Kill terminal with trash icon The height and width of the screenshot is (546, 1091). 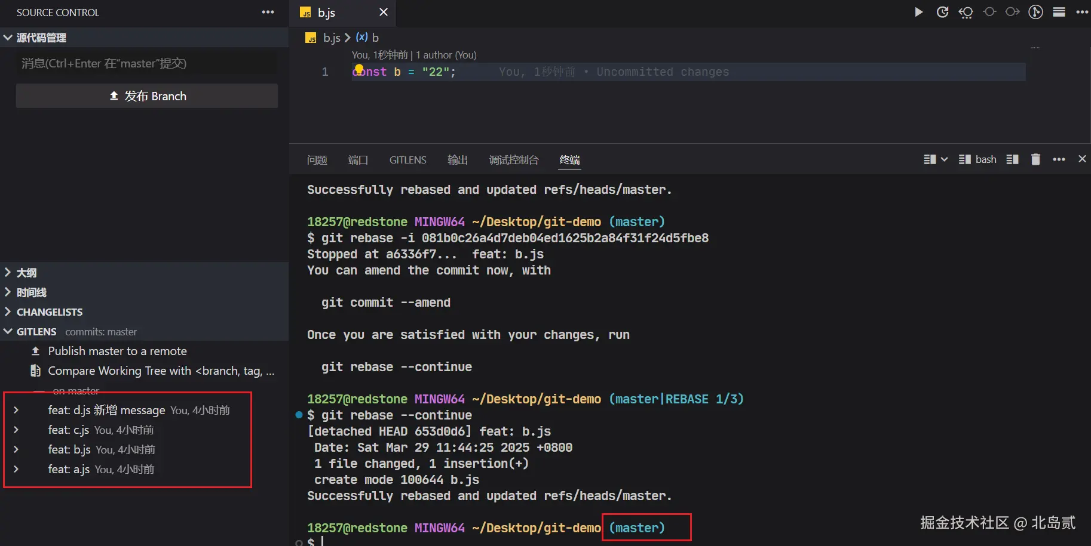(x=1035, y=159)
